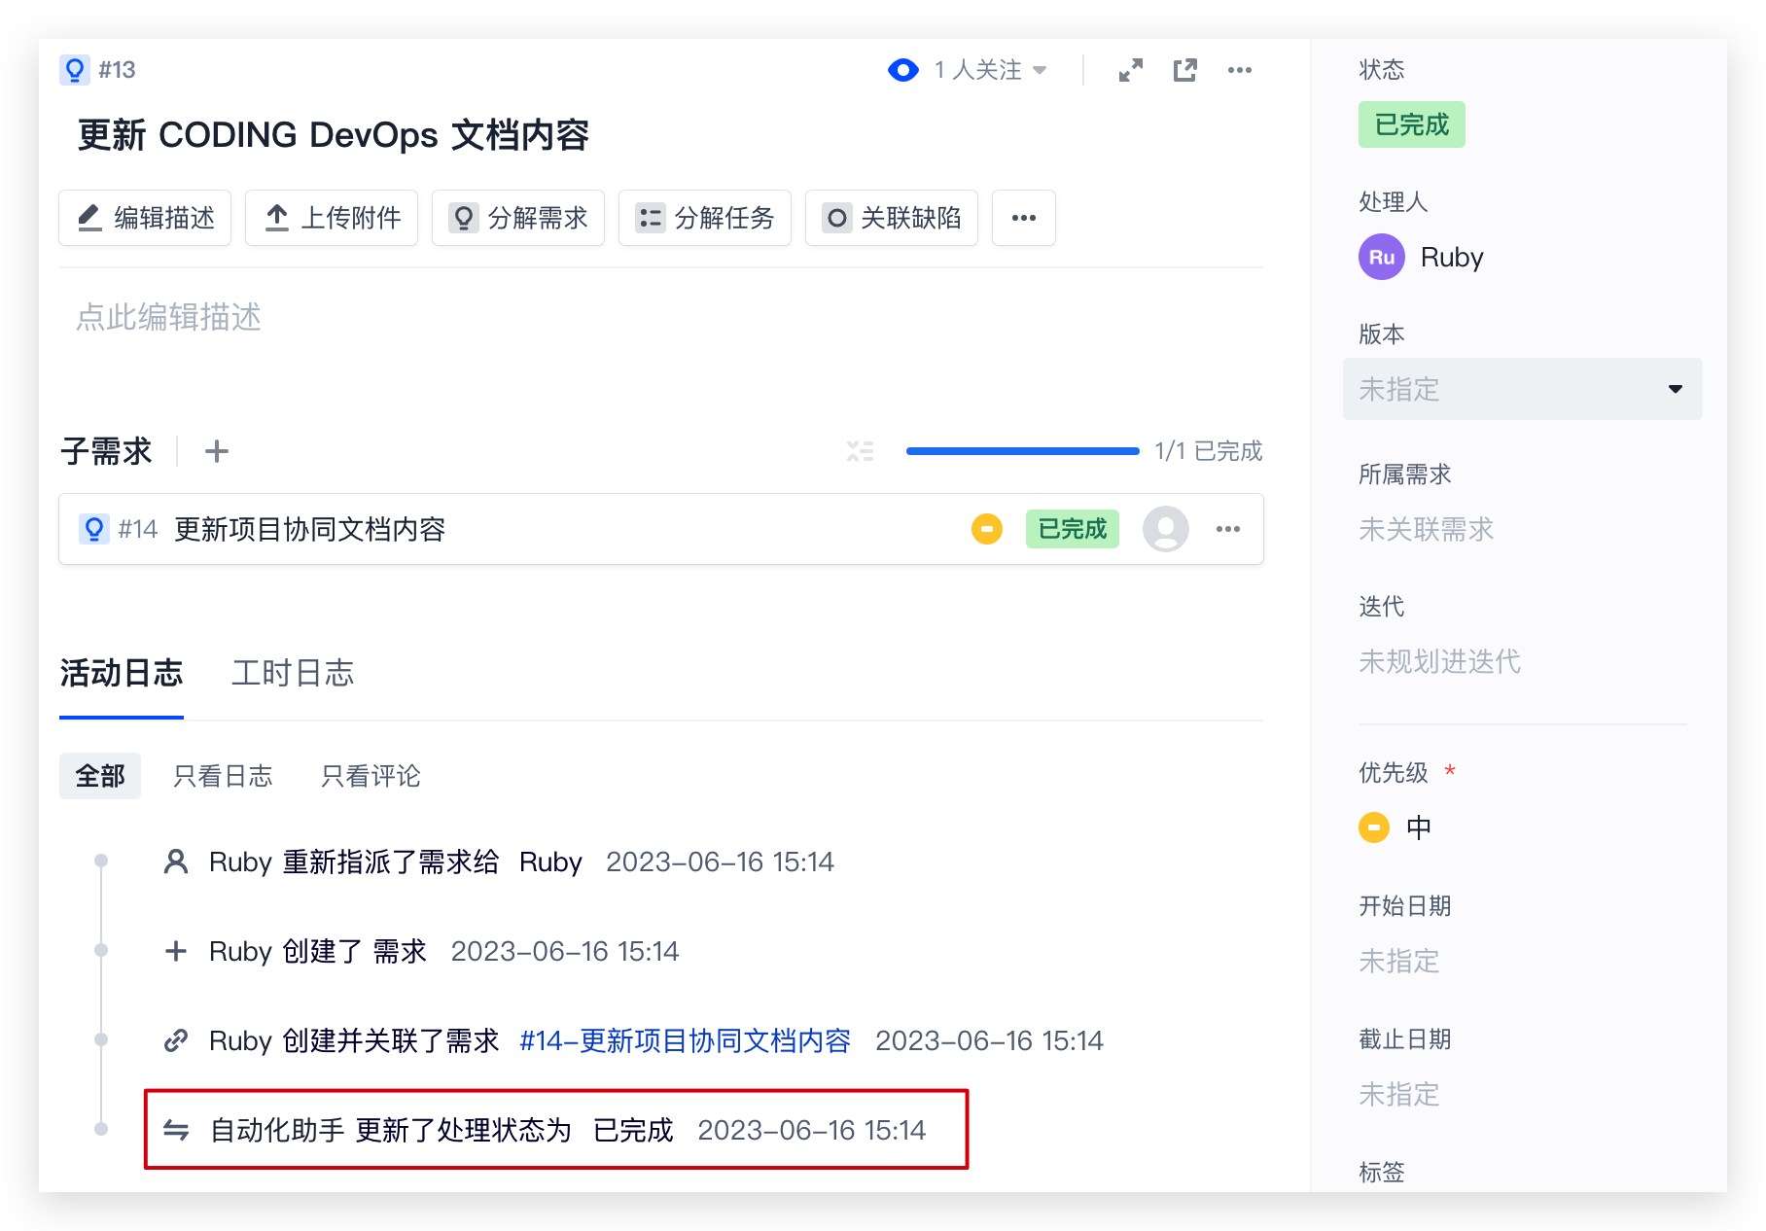Open the #14-更新项目协同文档内容 link
1766x1231 pixels.
686,1040
